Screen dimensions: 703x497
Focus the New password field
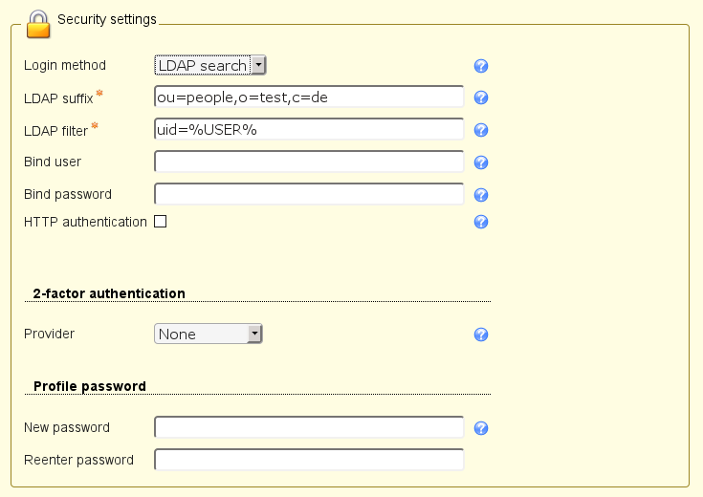point(308,427)
